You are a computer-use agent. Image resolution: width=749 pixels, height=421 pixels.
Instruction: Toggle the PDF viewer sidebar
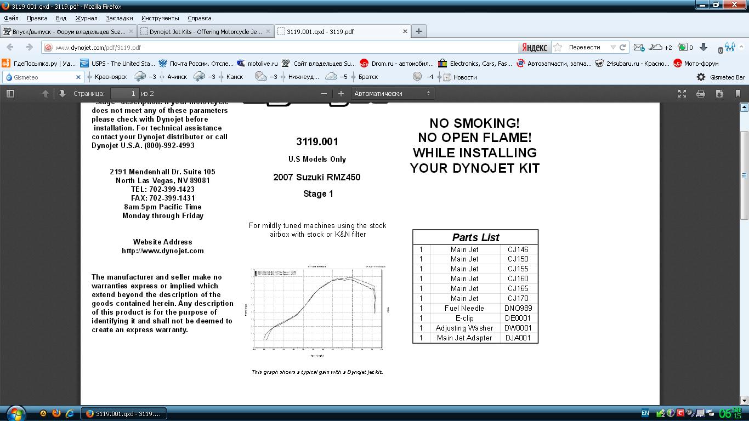tap(10, 94)
